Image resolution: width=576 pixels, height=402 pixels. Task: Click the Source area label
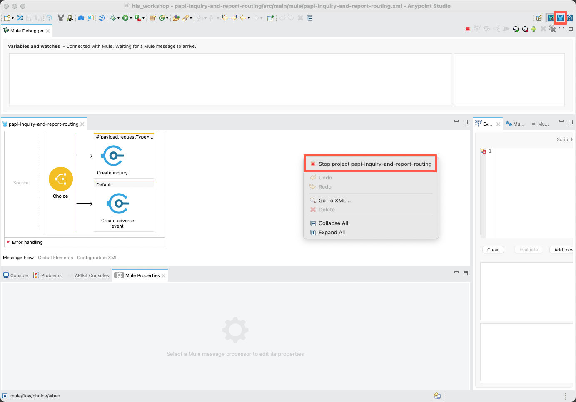coord(21,183)
